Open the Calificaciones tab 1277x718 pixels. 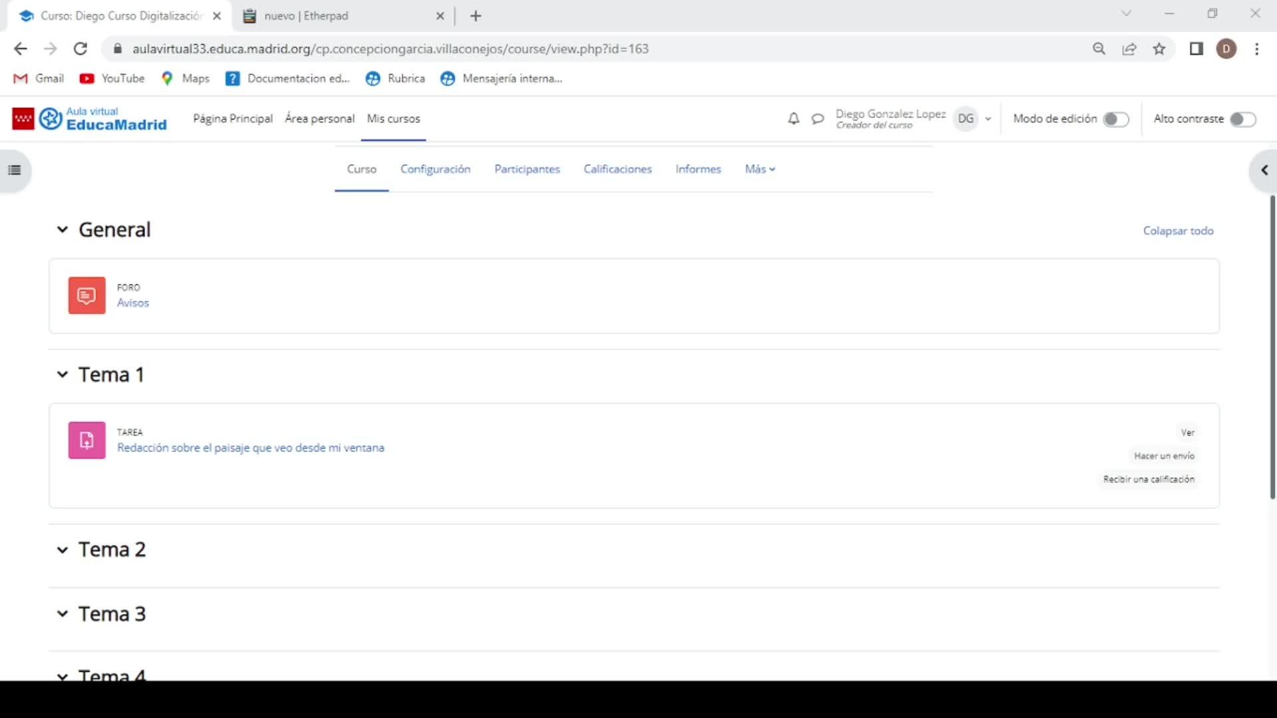pos(617,169)
